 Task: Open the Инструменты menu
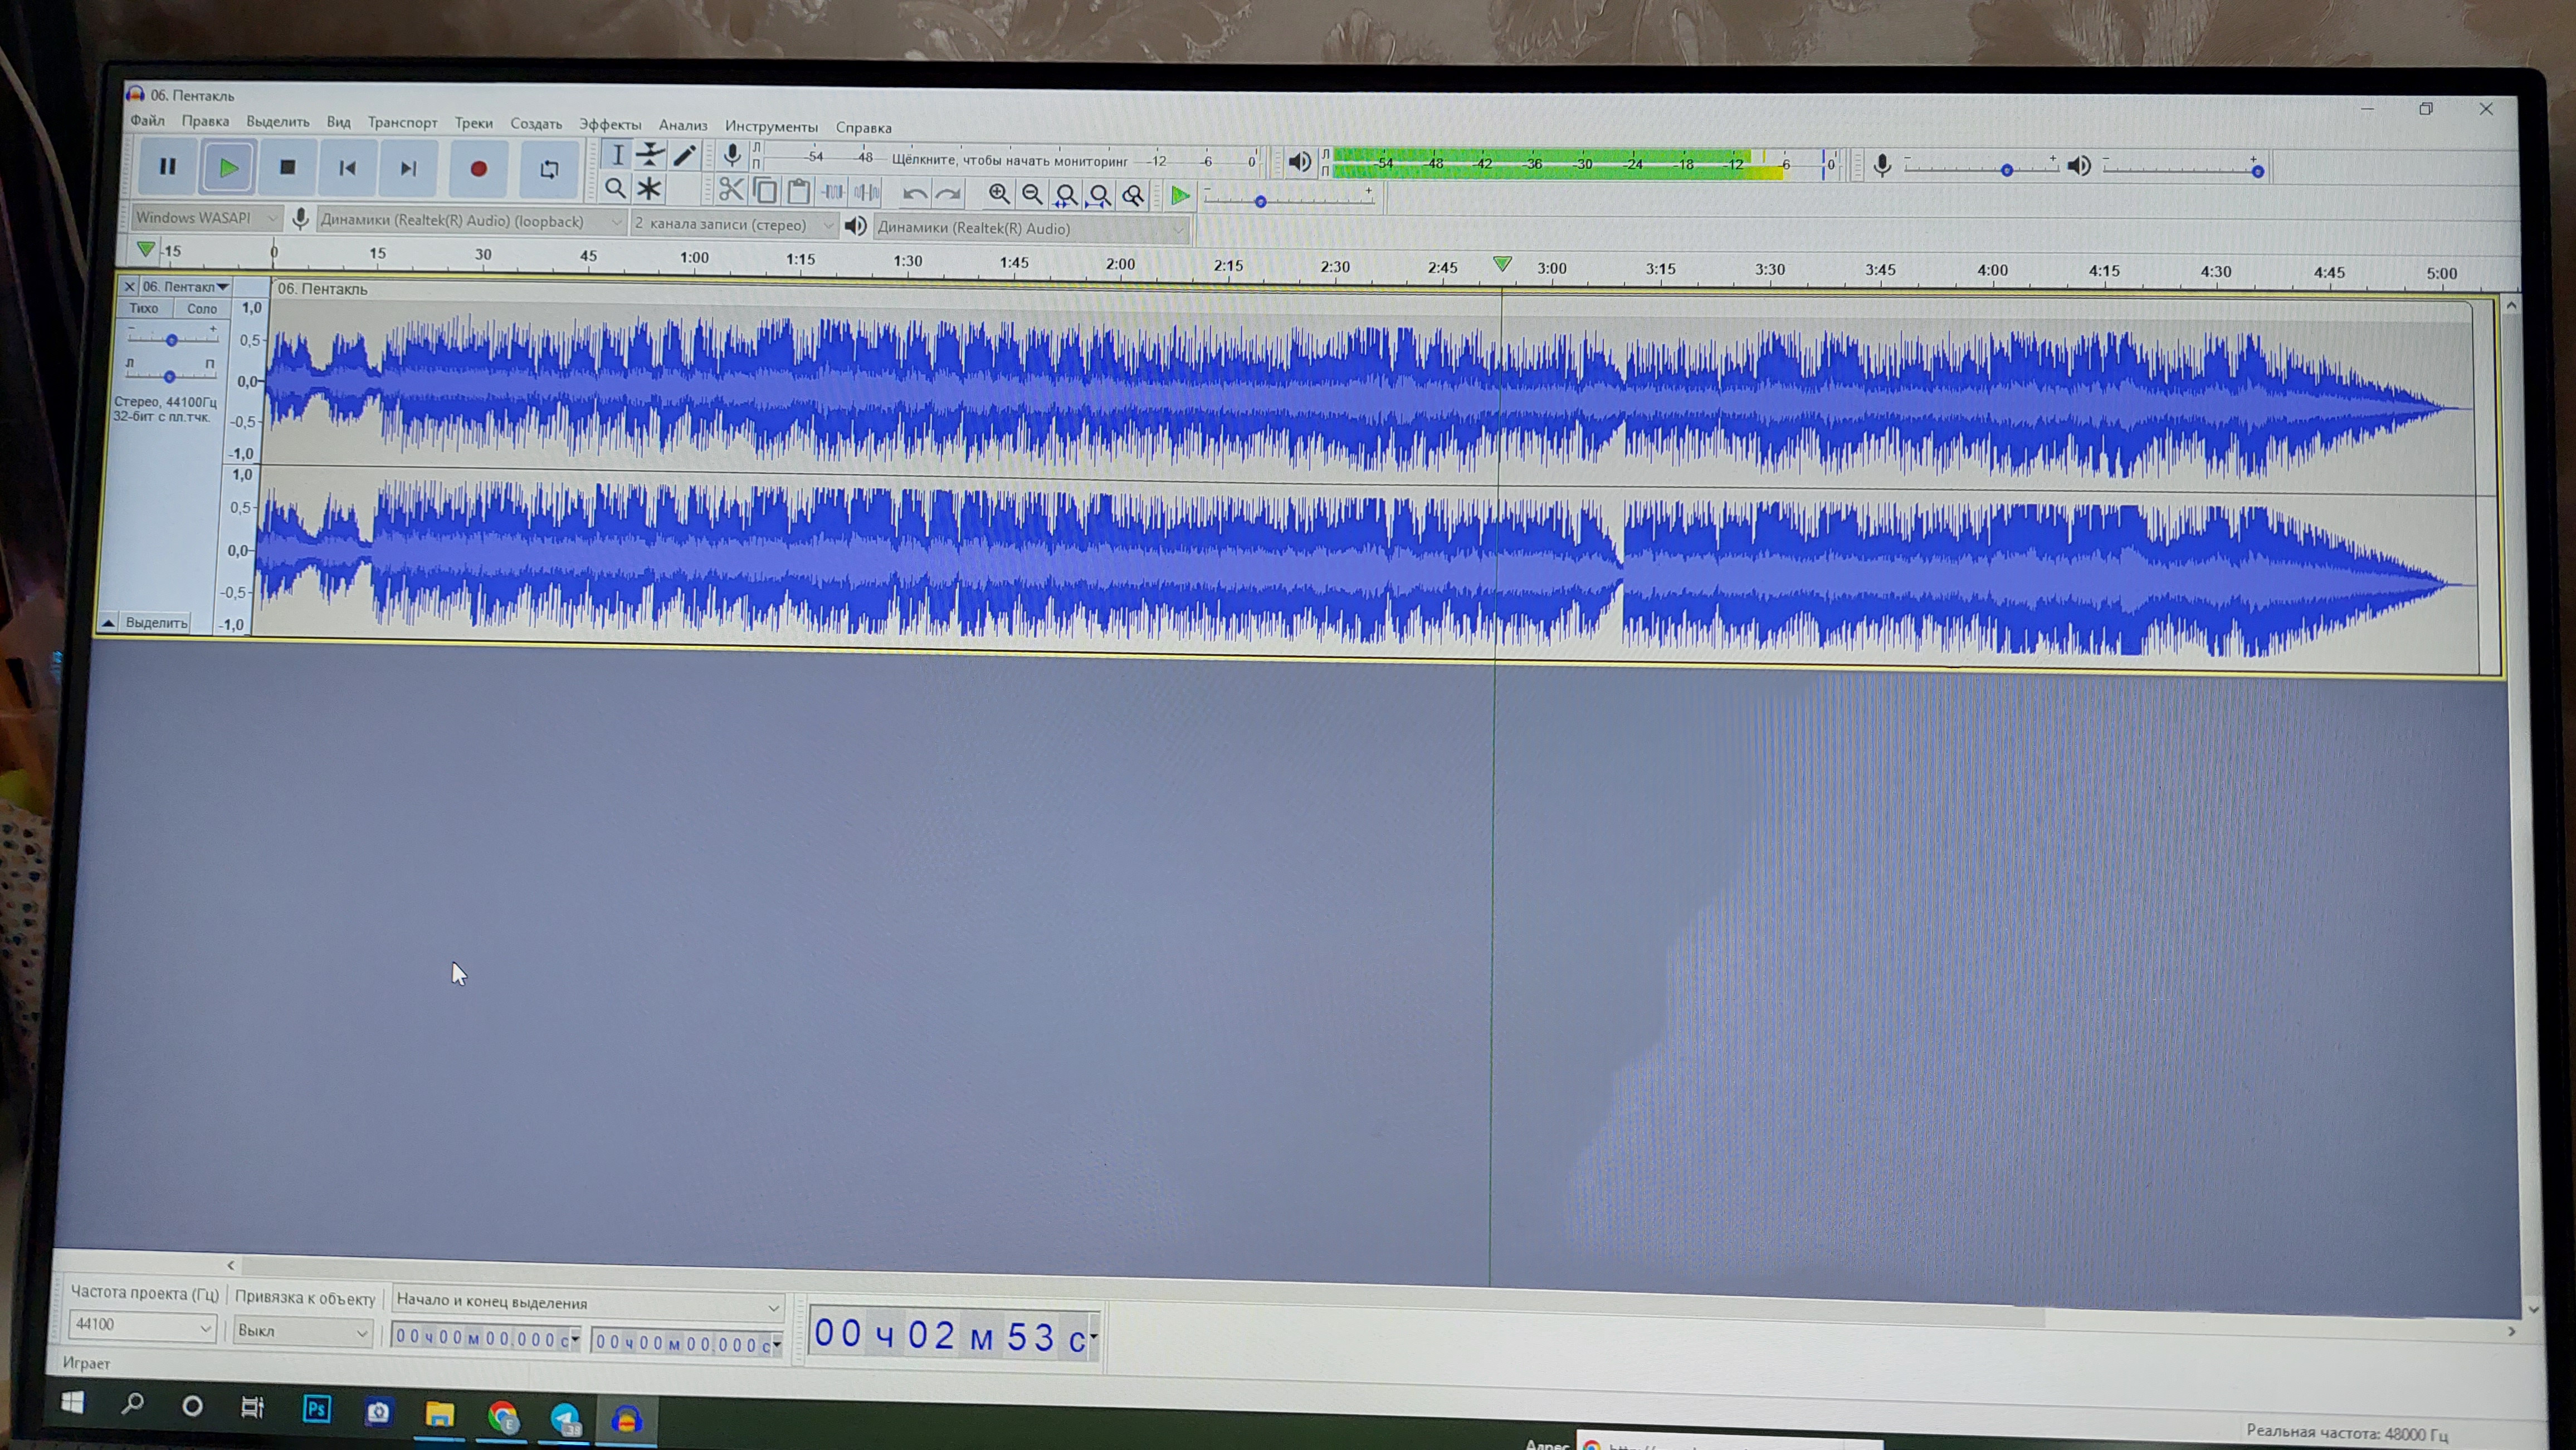pos(771,127)
